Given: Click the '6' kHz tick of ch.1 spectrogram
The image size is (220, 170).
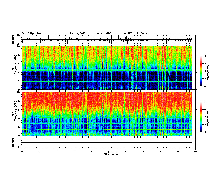Looking at the screenshot, I should (x=19, y=64).
